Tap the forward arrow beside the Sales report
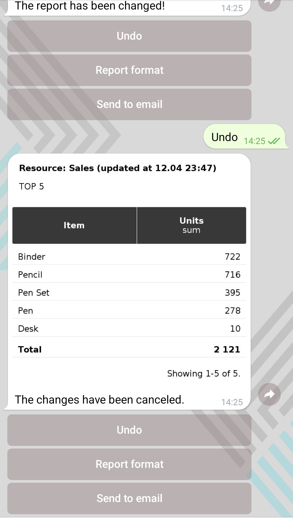The width and height of the screenshot is (293, 518). [x=269, y=394]
